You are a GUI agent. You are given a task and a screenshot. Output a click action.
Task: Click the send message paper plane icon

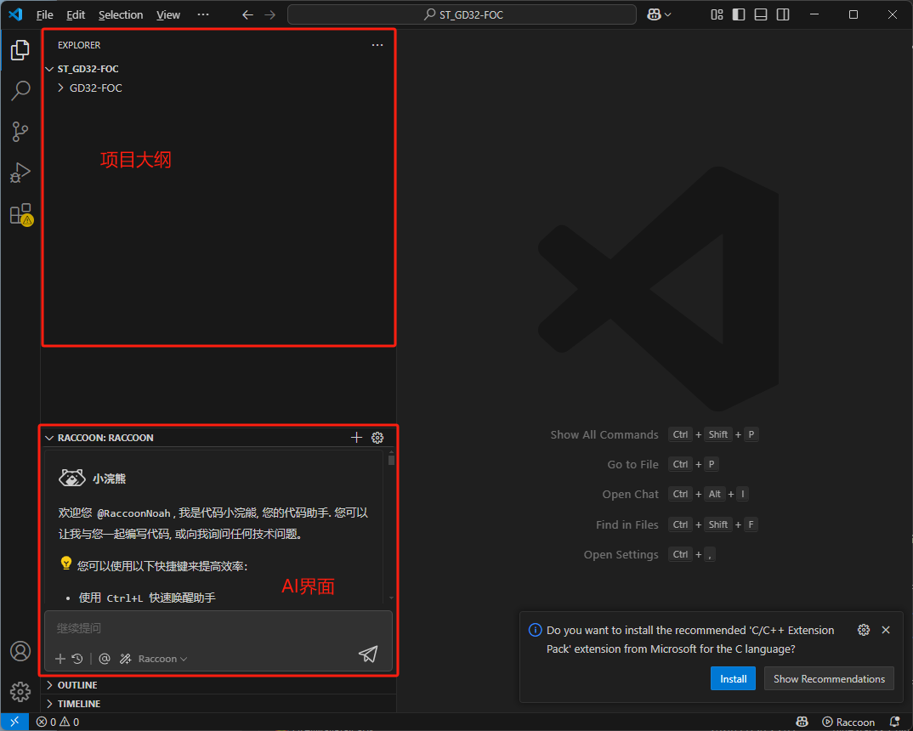point(367,654)
